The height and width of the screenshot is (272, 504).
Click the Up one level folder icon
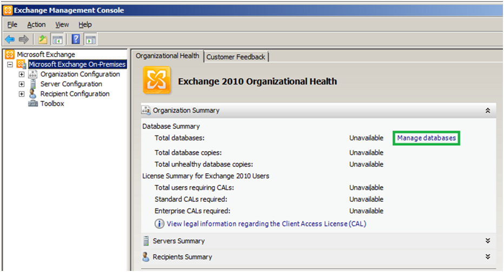point(43,39)
